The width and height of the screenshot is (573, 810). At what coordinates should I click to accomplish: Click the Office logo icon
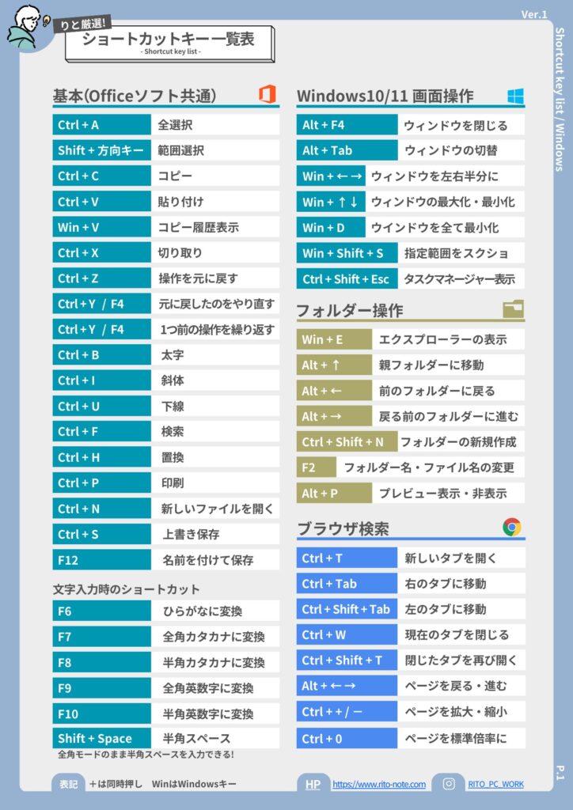point(268,95)
